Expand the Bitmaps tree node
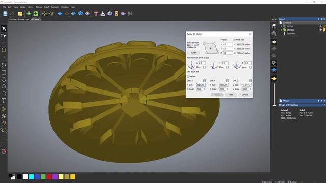The height and width of the screenshot is (183, 326). tap(281, 30)
